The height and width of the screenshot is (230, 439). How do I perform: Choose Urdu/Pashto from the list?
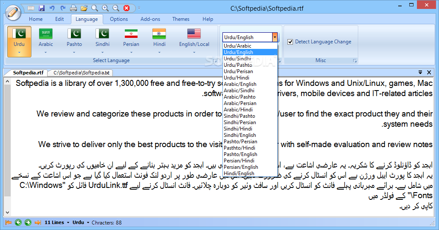click(x=250, y=65)
